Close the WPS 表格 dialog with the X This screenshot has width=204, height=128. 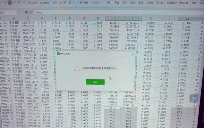click(x=132, y=54)
